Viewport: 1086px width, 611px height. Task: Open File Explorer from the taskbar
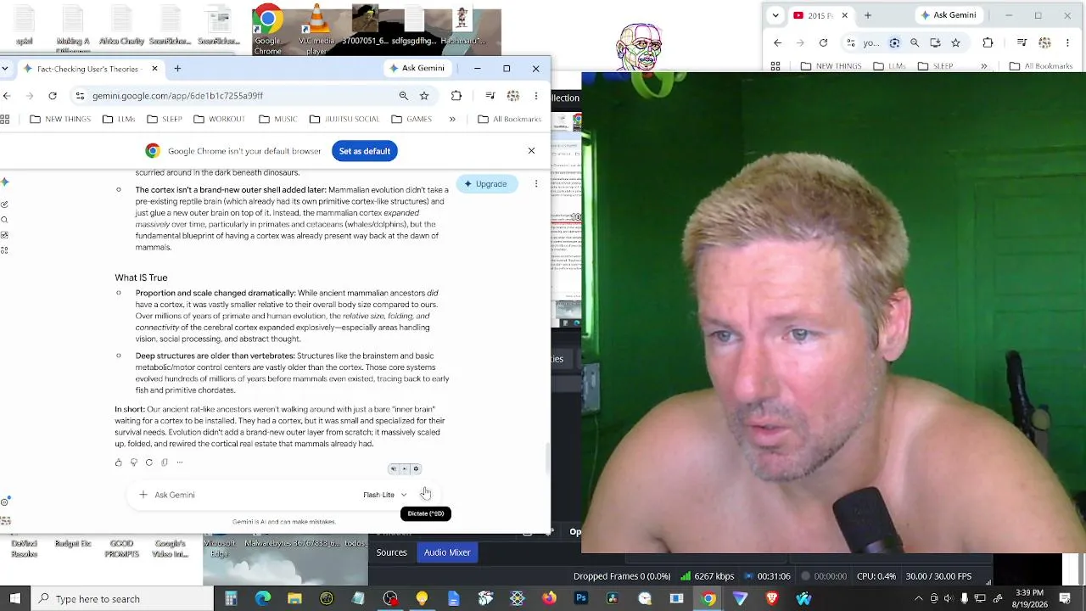click(x=294, y=599)
